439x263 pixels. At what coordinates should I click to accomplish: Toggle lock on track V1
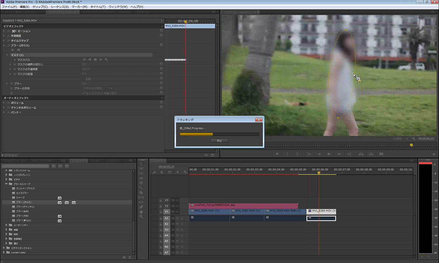[161, 212]
